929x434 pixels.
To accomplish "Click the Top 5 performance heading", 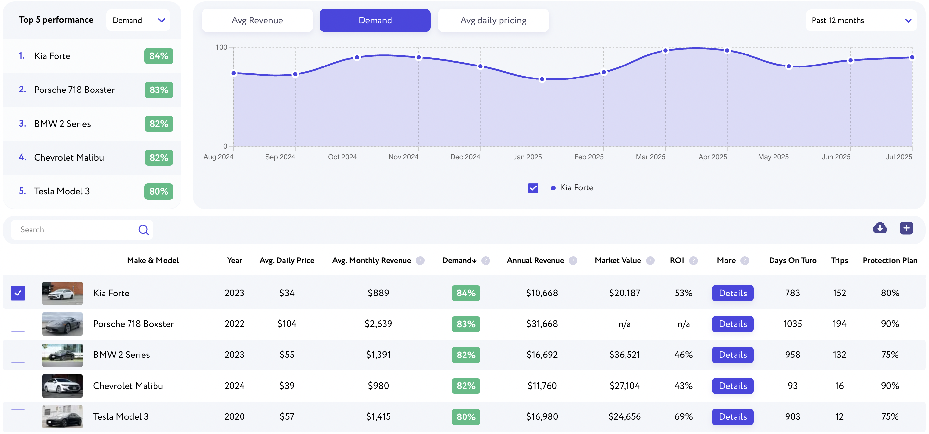I will click(x=56, y=20).
